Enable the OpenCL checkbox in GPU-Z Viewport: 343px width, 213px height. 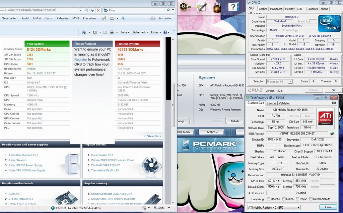[x=269, y=199]
